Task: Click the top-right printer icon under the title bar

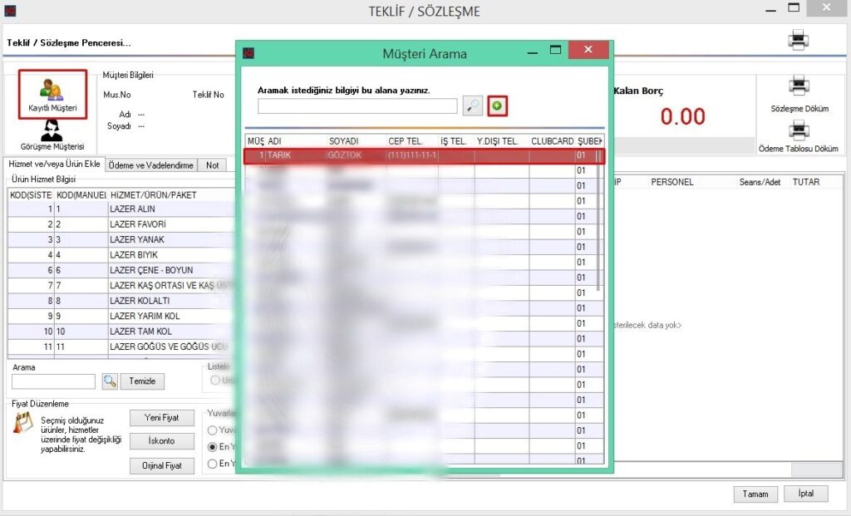Action: (x=798, y=39)
